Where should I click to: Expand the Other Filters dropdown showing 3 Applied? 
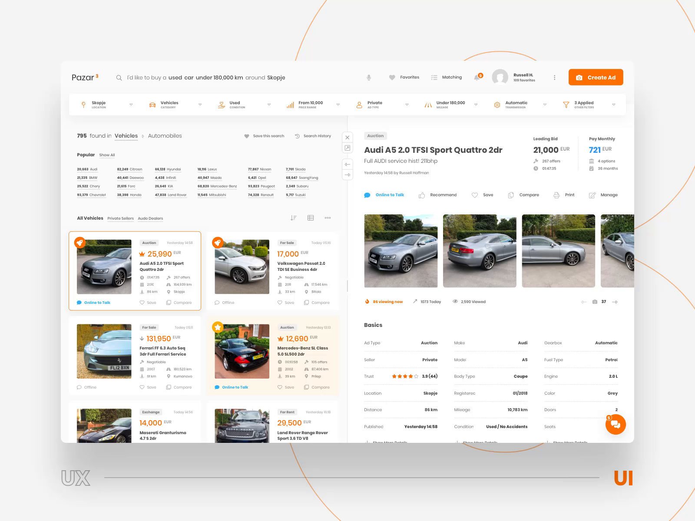coord(614,104)
